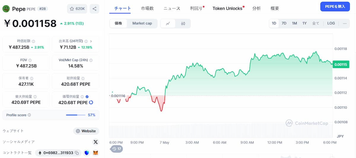Click the share icon next to watchlist
Image resolution: width=356 pixels, height=158 pixels.
point(94,9)
